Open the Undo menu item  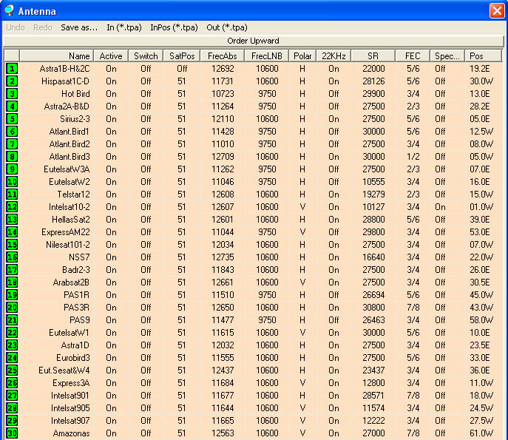(16, 27)
